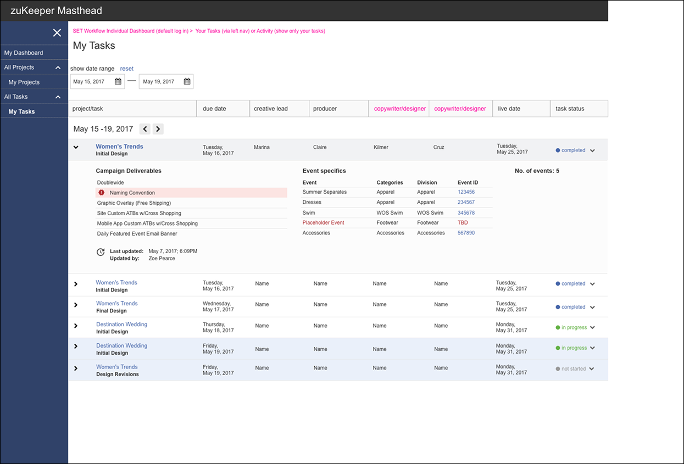Image resolution: width=684 pixels, height=464 pixels.
Task: Click the Summer Separates event
Action: (325, 192)
